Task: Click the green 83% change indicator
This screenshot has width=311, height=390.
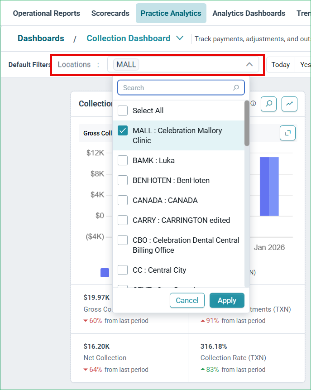Action: [x=210, y=370]
